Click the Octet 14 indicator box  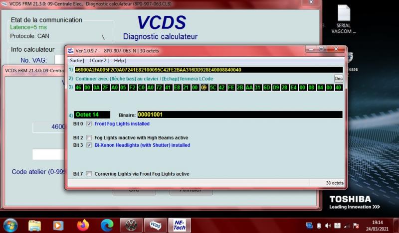pos(92,115)
